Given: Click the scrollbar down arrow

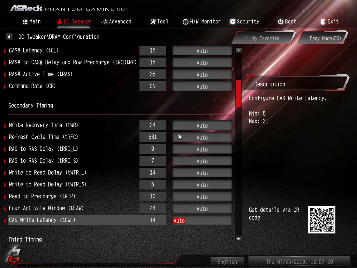Looking at the screenshot, I should pyautogui.click(x=238, y=239).
